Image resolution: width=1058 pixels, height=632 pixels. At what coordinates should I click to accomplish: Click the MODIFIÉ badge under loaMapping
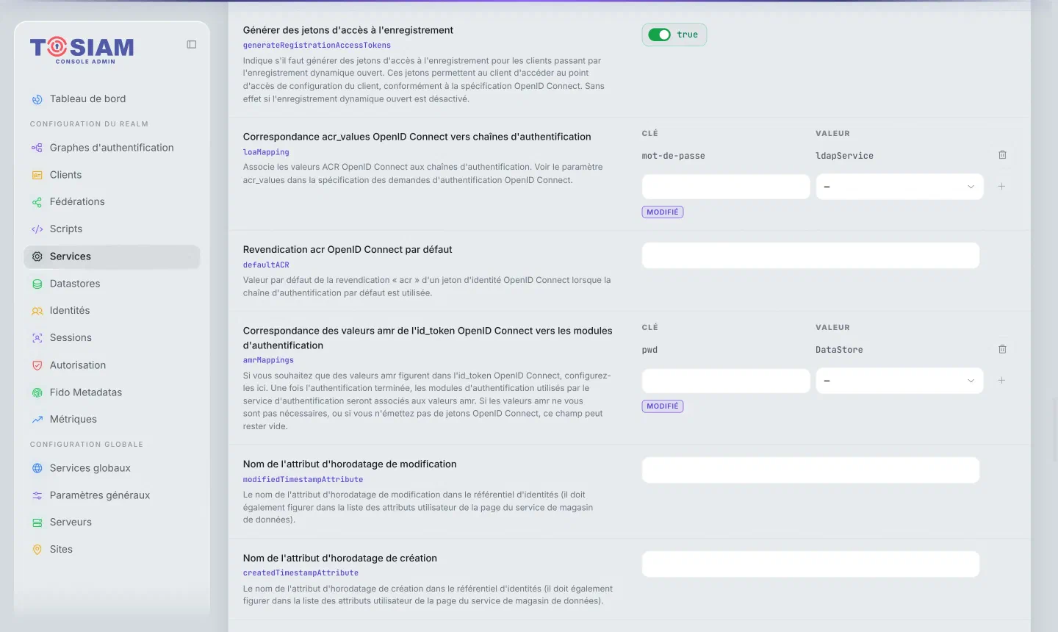point(663,212)
